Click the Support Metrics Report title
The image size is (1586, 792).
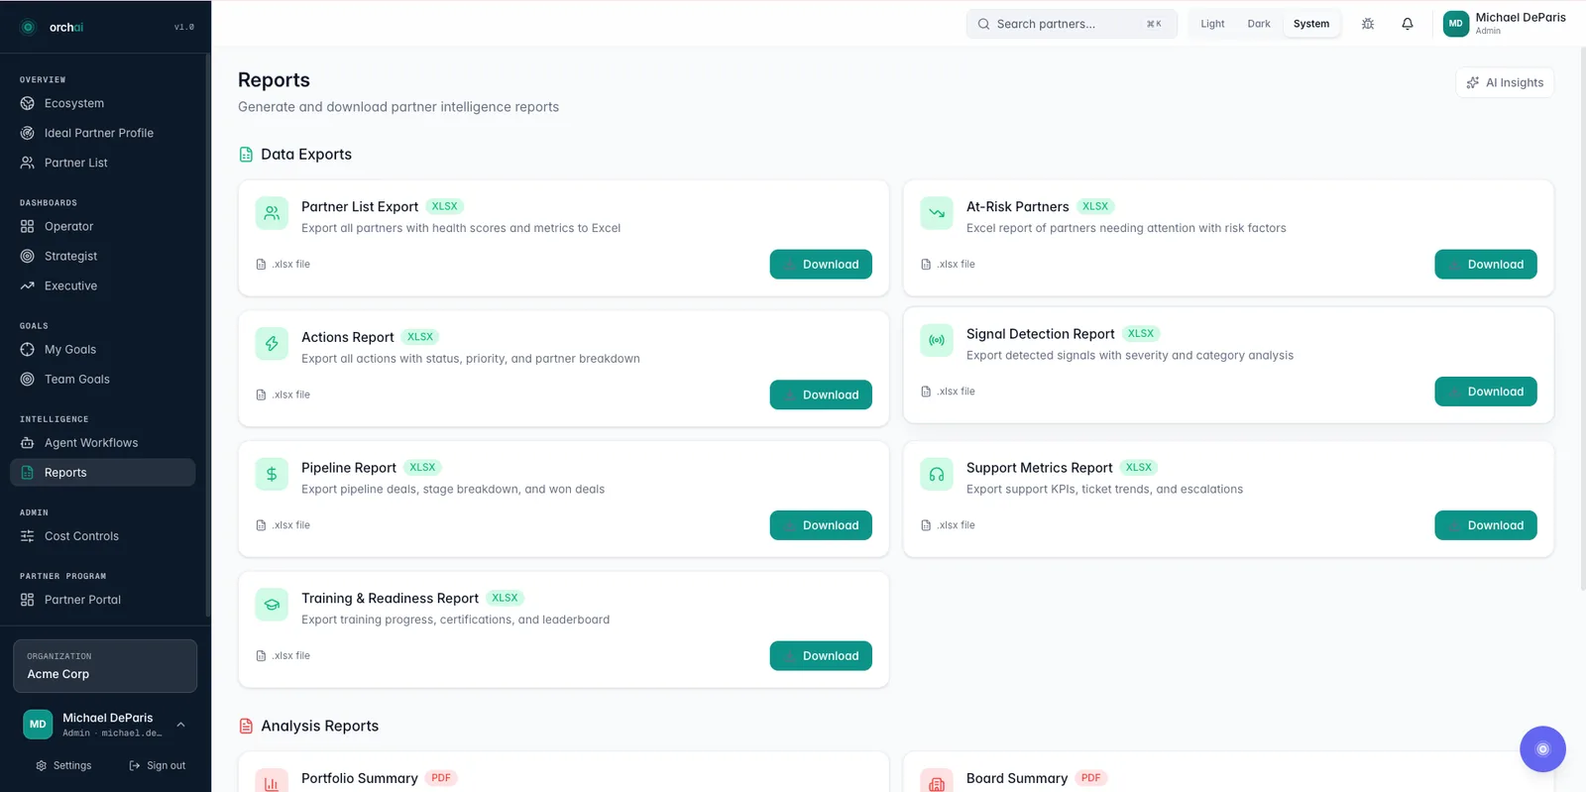point(1040,468)
